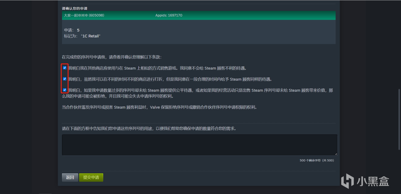This screenshot has height=194, width=401.
Task: Click the text box resize grip corner
Action: (336, 154)
